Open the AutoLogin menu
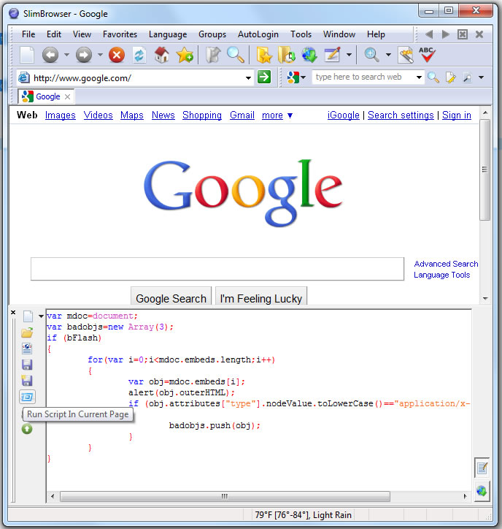The height and width of the screenshot is (529, 502). pos(258,34)
